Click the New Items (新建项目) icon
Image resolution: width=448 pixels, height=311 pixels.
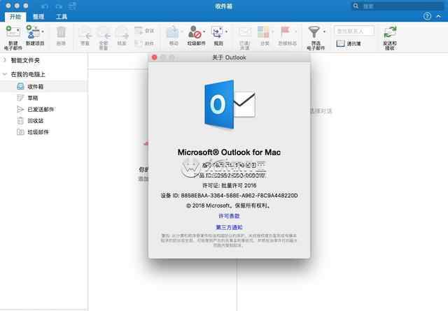coord(33,31)
